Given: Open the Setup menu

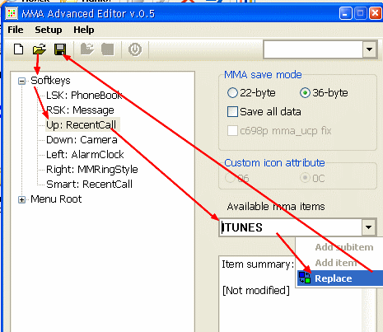Looking at the screenshot, I should 49,30.
